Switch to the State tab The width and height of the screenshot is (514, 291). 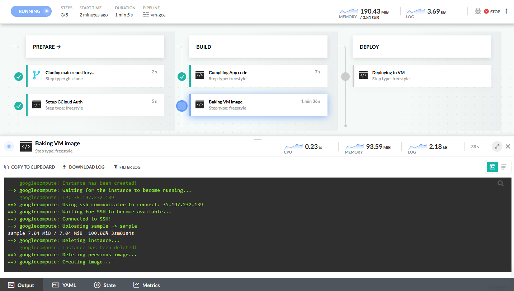pos(105,285)
